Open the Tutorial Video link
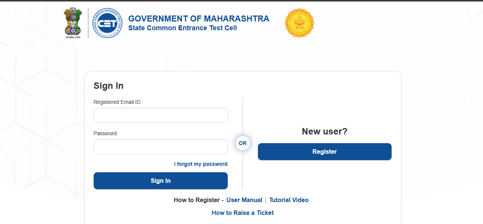The image size is (483, 224). 289,200
